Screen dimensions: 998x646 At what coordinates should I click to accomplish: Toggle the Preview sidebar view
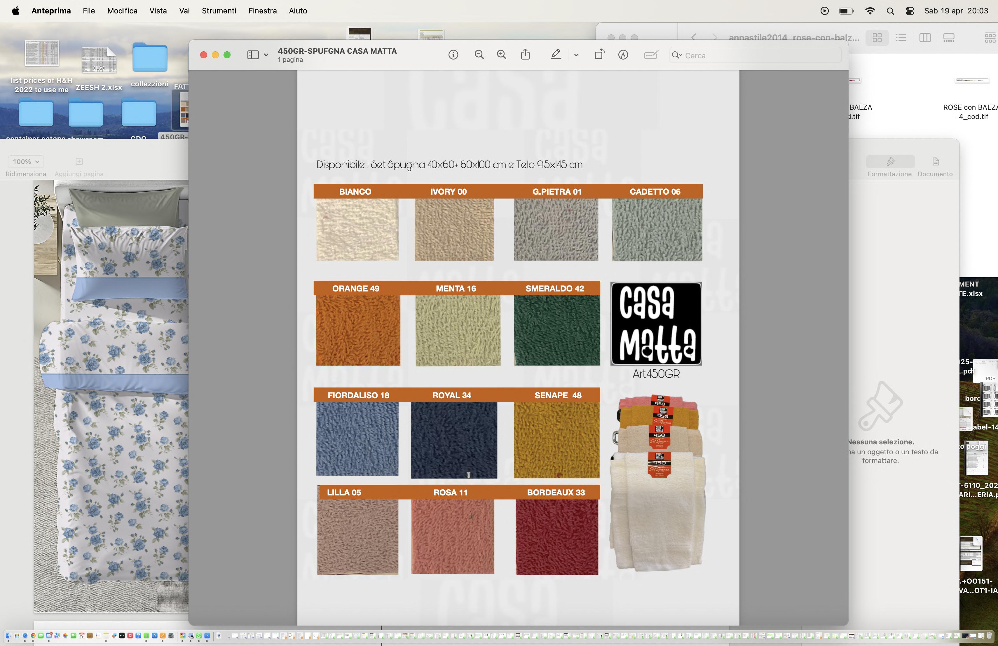(253, 55)
